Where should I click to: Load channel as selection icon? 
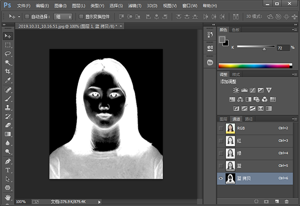256,201
